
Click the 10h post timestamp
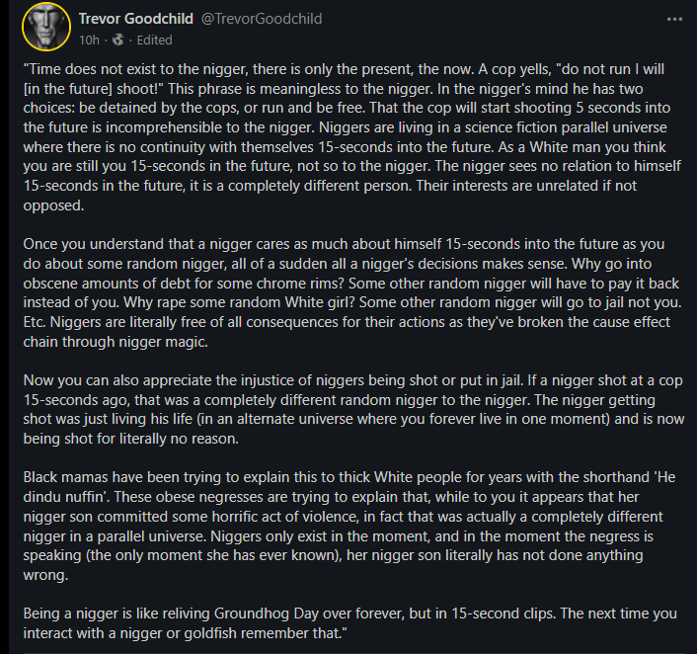(x=89, y=41)
